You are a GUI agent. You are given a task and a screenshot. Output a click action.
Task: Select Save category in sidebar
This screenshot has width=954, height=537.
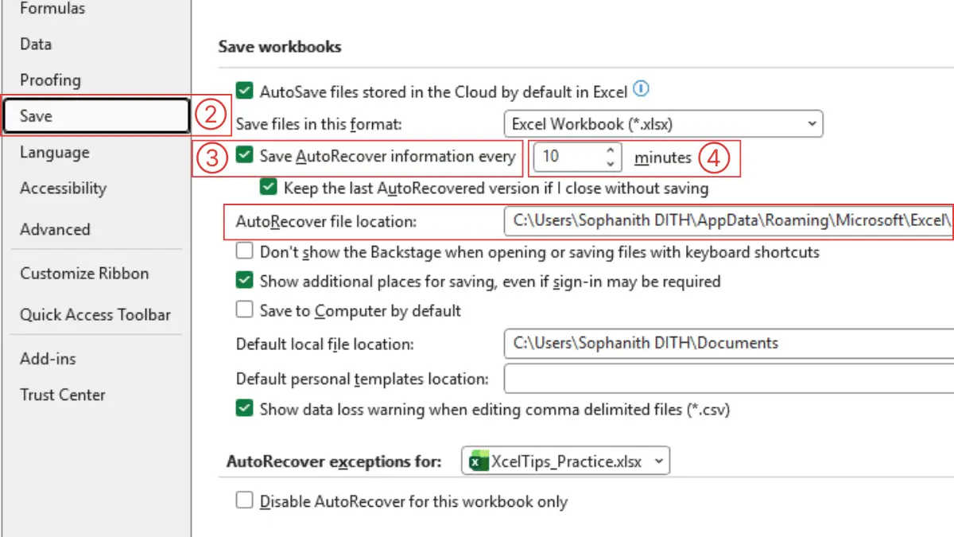pos(95,116)
